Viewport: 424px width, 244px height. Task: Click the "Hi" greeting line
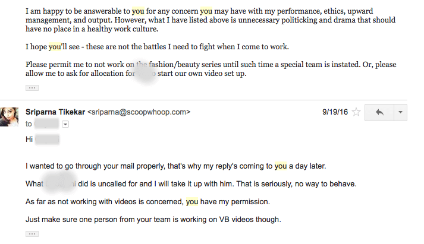click(30, 140)
